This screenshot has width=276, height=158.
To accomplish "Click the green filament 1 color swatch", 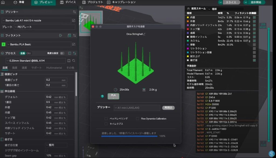I will coord(4,45).
